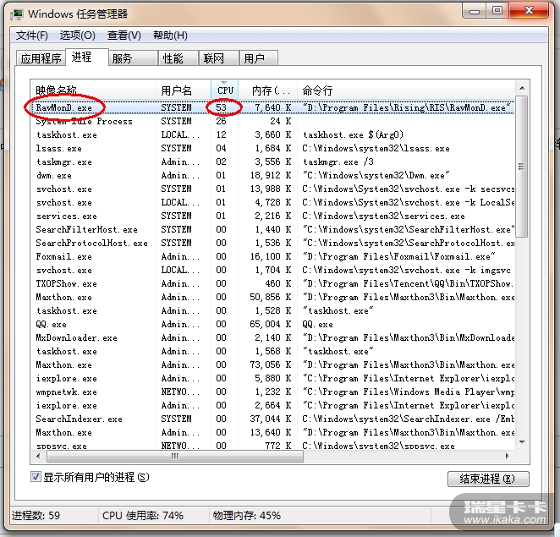This screenshot has width=560, height=537.
Task: Open the 选项(O) menu
Action: (78, 36)
